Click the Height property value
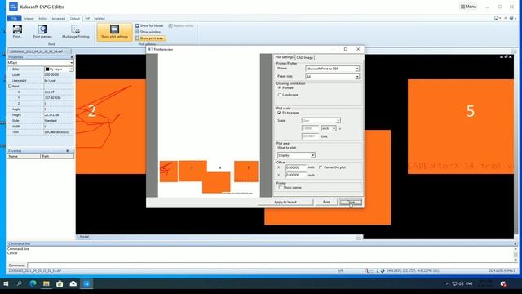This screenshot has width=522, height=294. 59,114
